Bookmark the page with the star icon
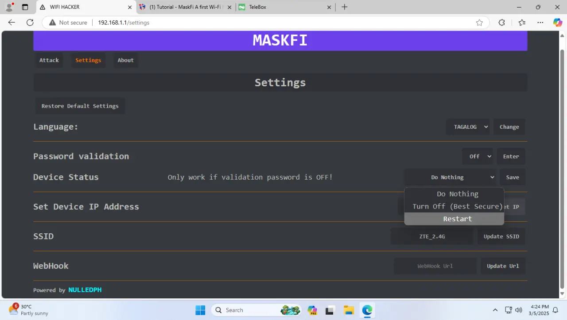The height and width of the screenshot is (320, 567). (x=479, y=23)
